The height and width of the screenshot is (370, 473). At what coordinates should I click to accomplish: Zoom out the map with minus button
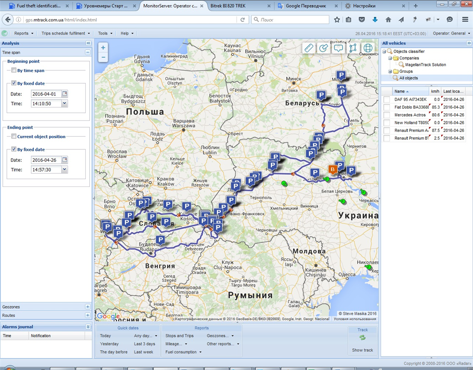click(x=103, y=57)
